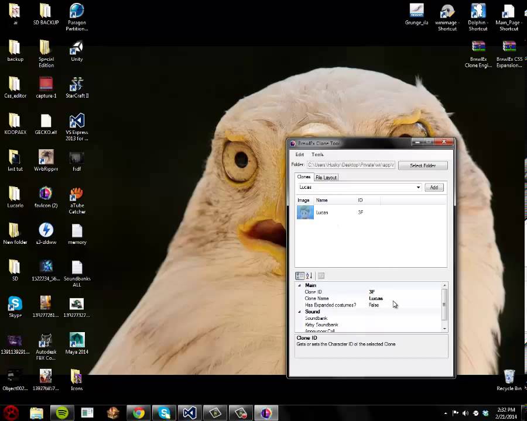
Task: Click the property grid scroll up arrow
Action: 444,285
